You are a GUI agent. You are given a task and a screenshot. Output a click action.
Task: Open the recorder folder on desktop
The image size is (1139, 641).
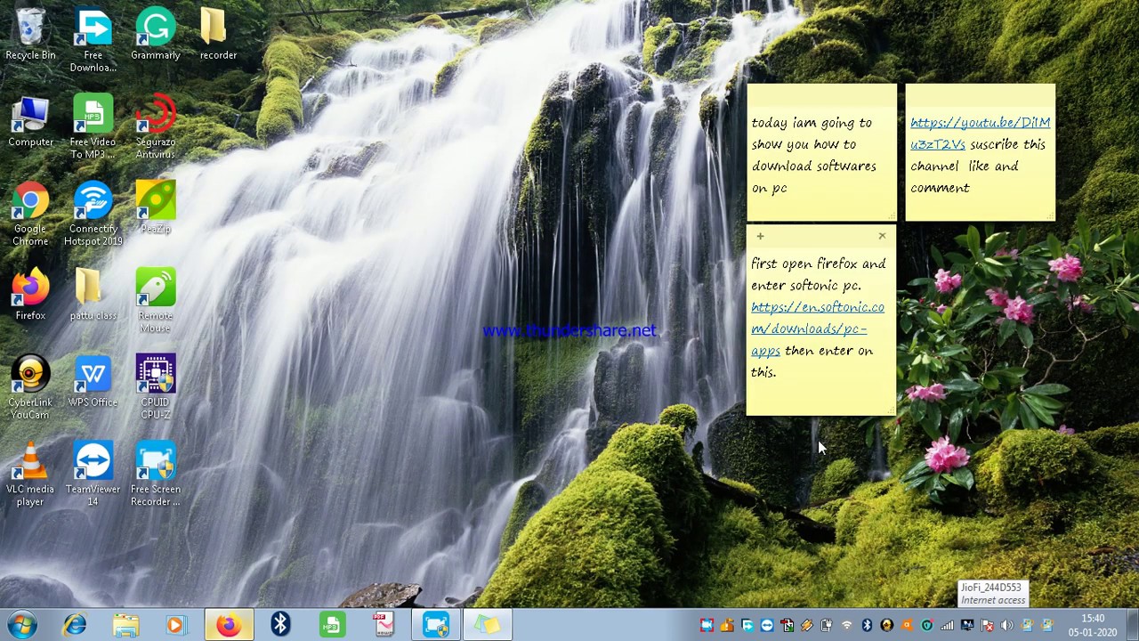coord(218,34)
